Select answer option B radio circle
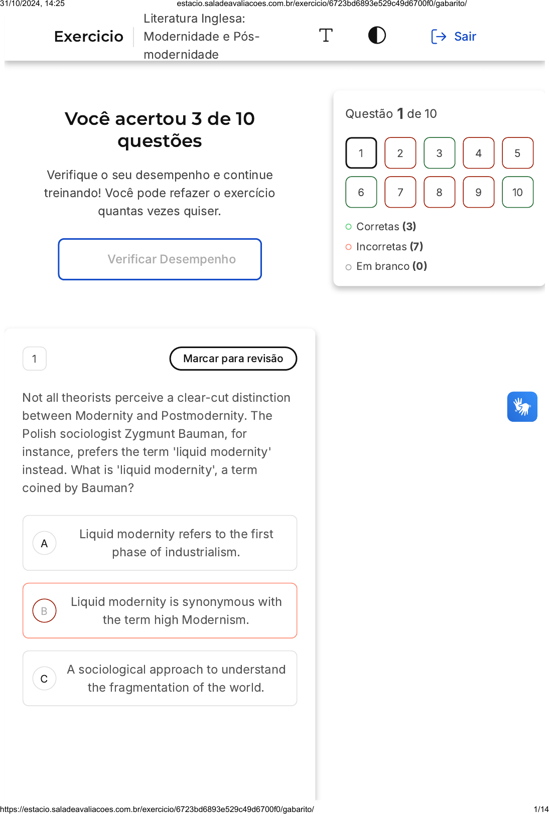 click(45, 611)
